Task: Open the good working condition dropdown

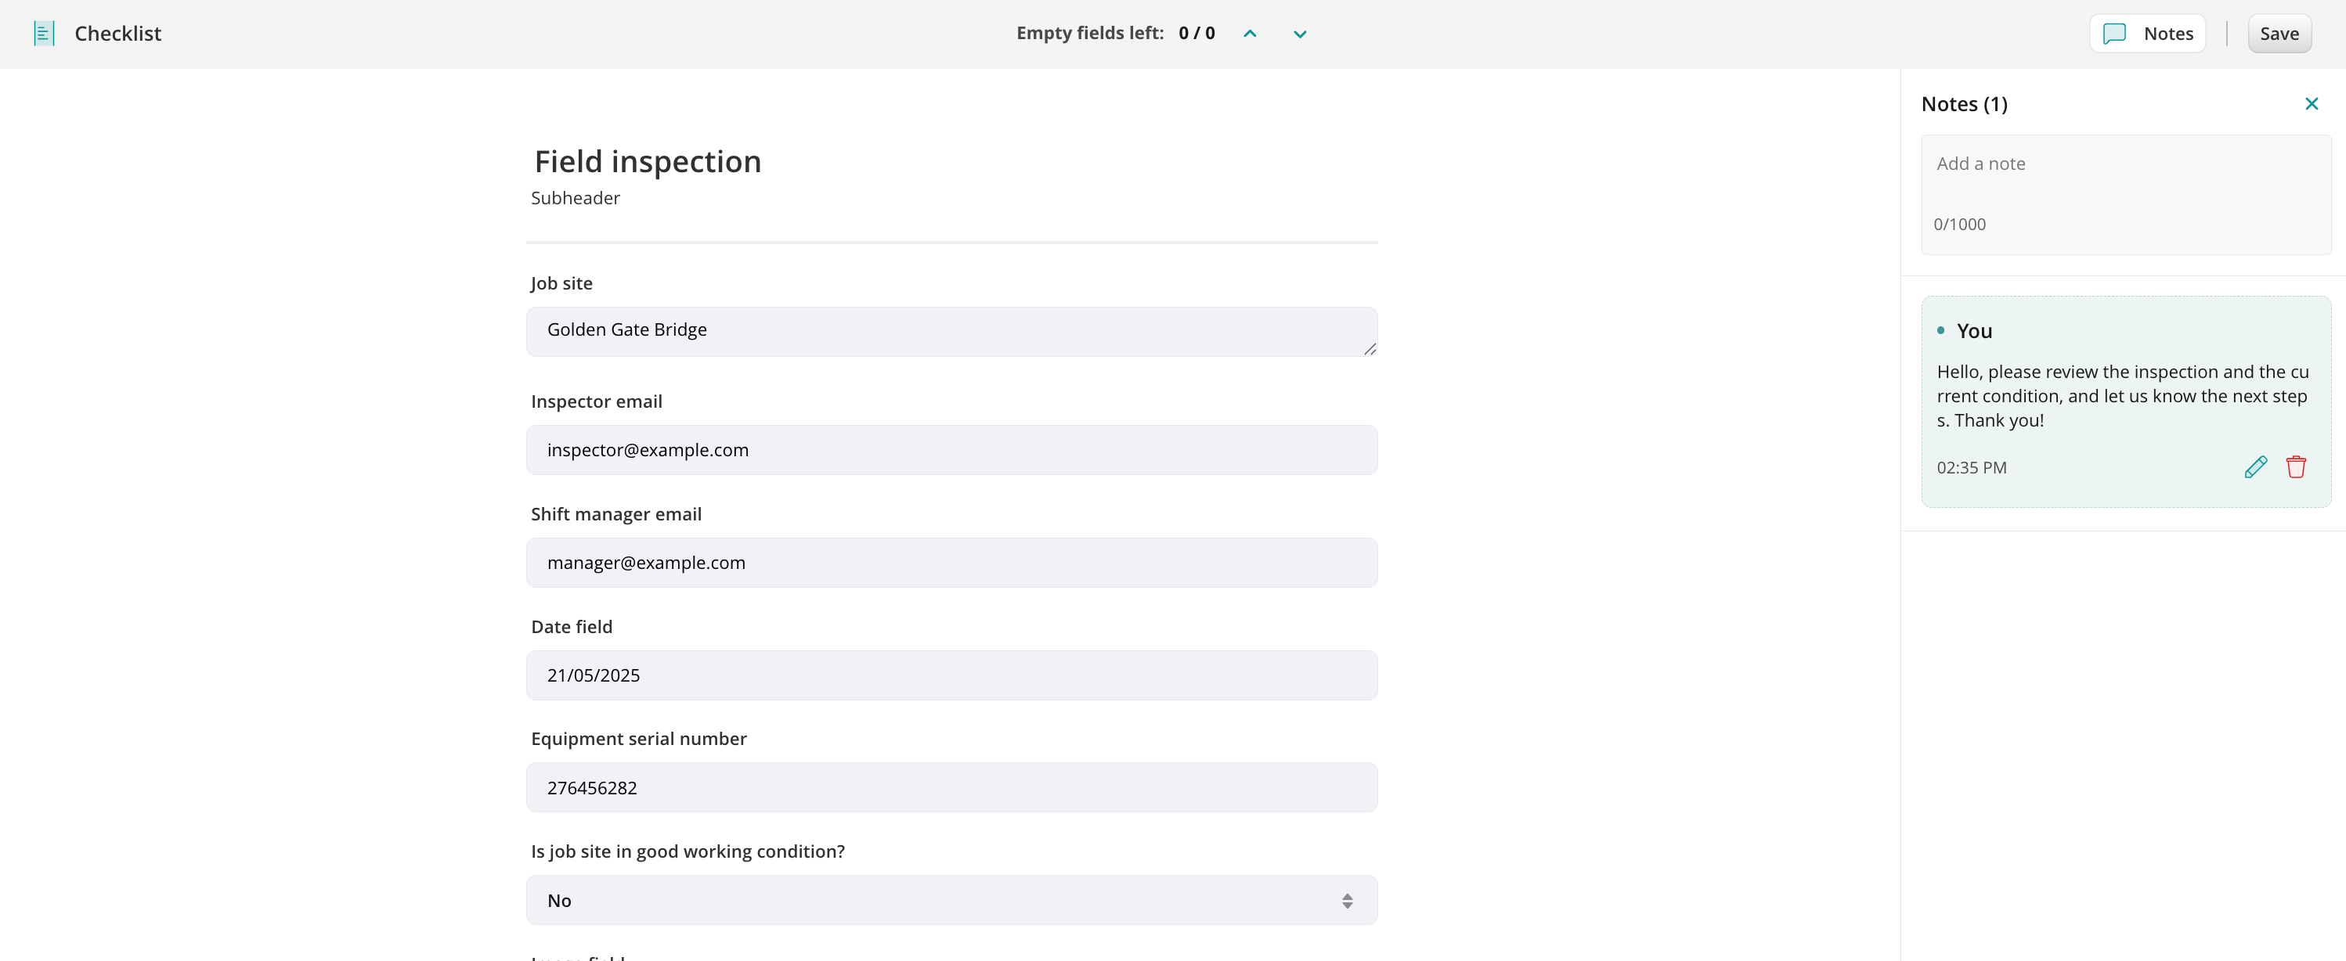Action: tap(950, 900)
